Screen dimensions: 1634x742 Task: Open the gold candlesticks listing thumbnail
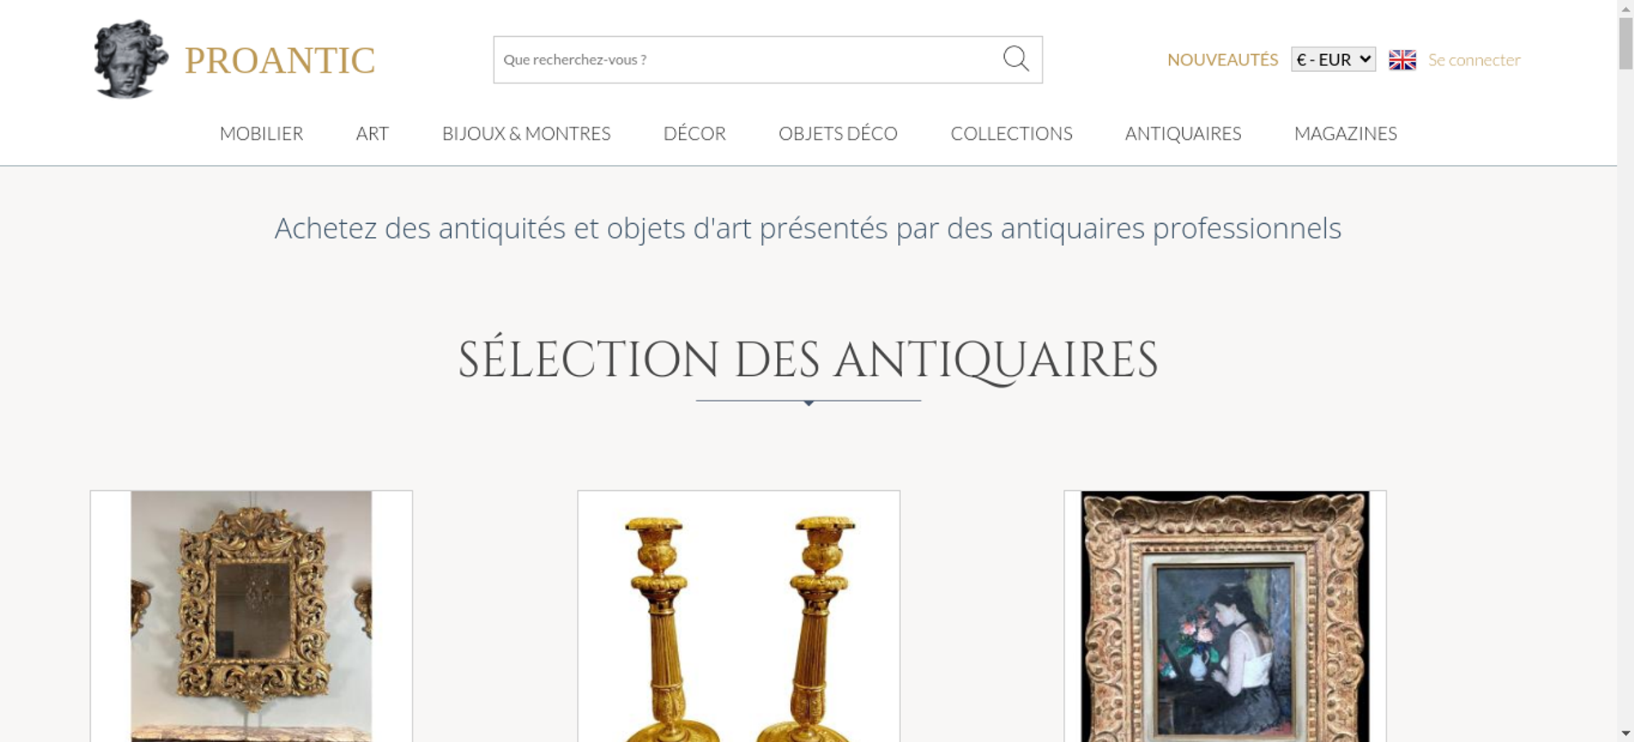click(739, 616)
